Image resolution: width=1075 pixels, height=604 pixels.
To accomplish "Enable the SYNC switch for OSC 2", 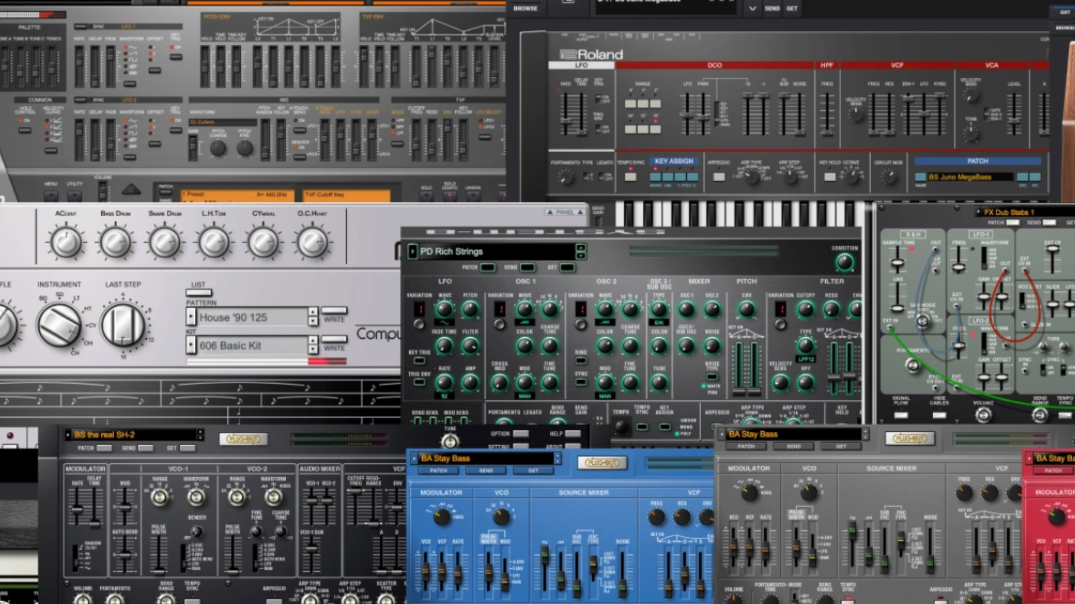I will tap(581, 382).
